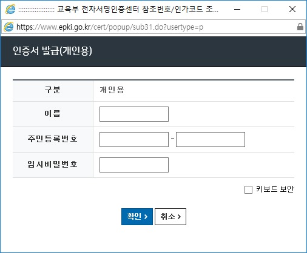Click the 인증서 발급(개인용) heading
The image size is (307, 253).
tap(52, 51)
